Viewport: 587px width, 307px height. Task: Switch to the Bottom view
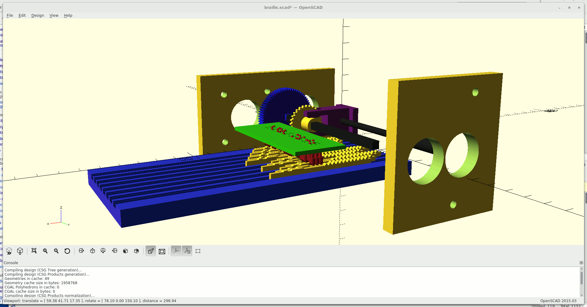103,251
